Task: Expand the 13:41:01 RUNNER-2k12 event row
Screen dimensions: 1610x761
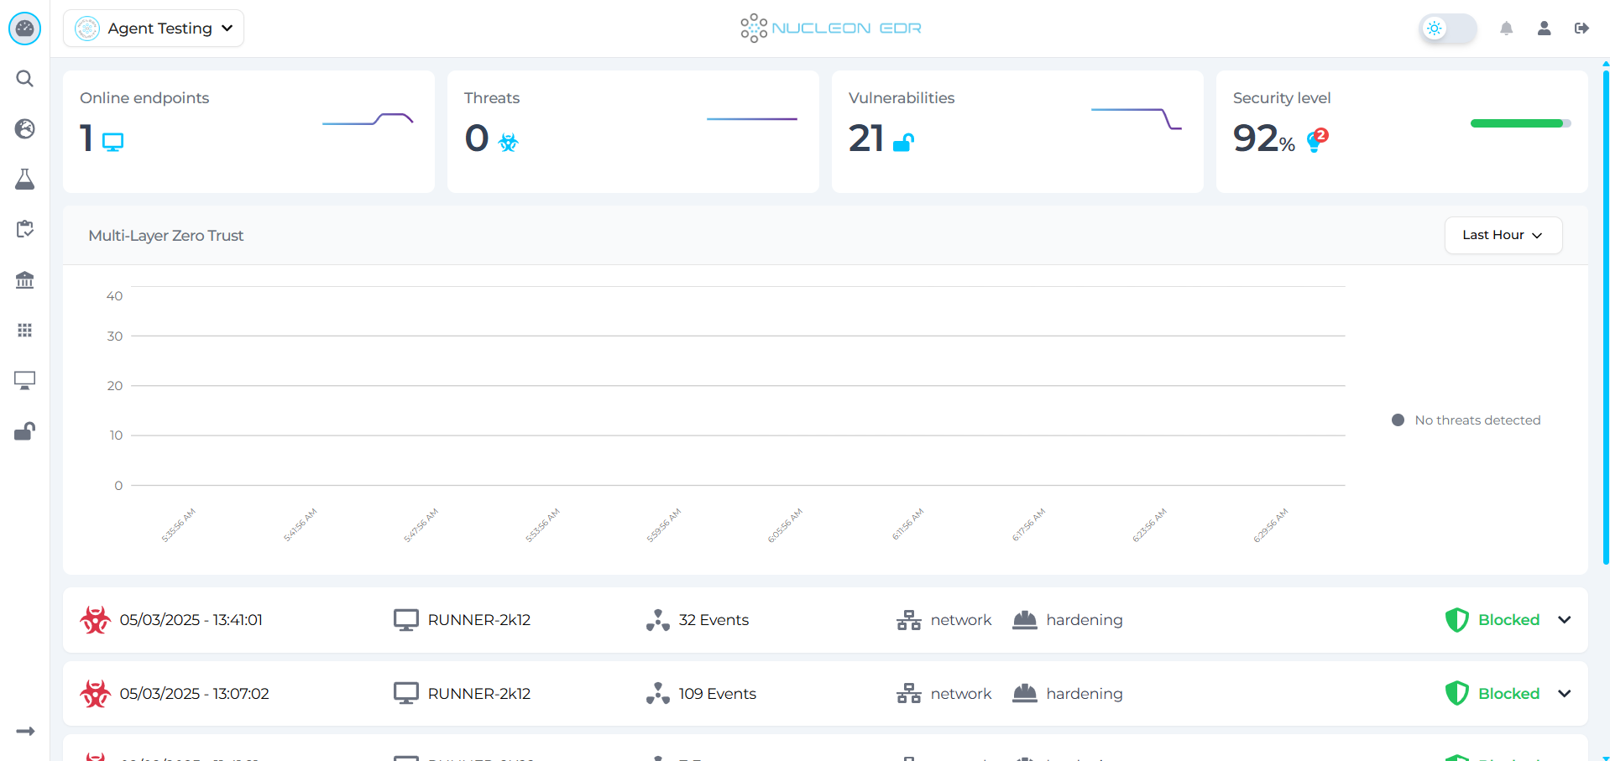Action: pos(1564,619)
